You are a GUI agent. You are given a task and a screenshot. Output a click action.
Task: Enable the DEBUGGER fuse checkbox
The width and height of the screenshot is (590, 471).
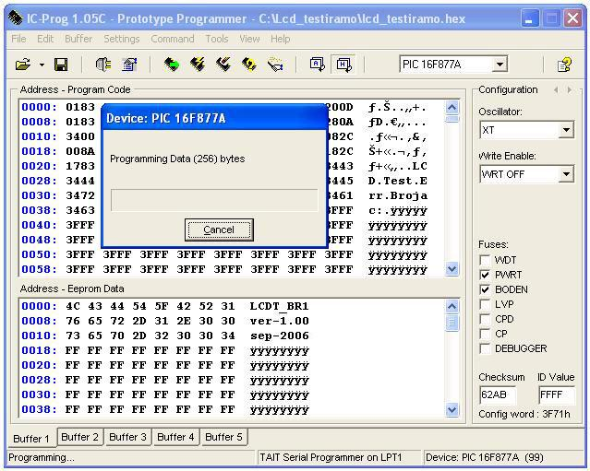(485, 348)
